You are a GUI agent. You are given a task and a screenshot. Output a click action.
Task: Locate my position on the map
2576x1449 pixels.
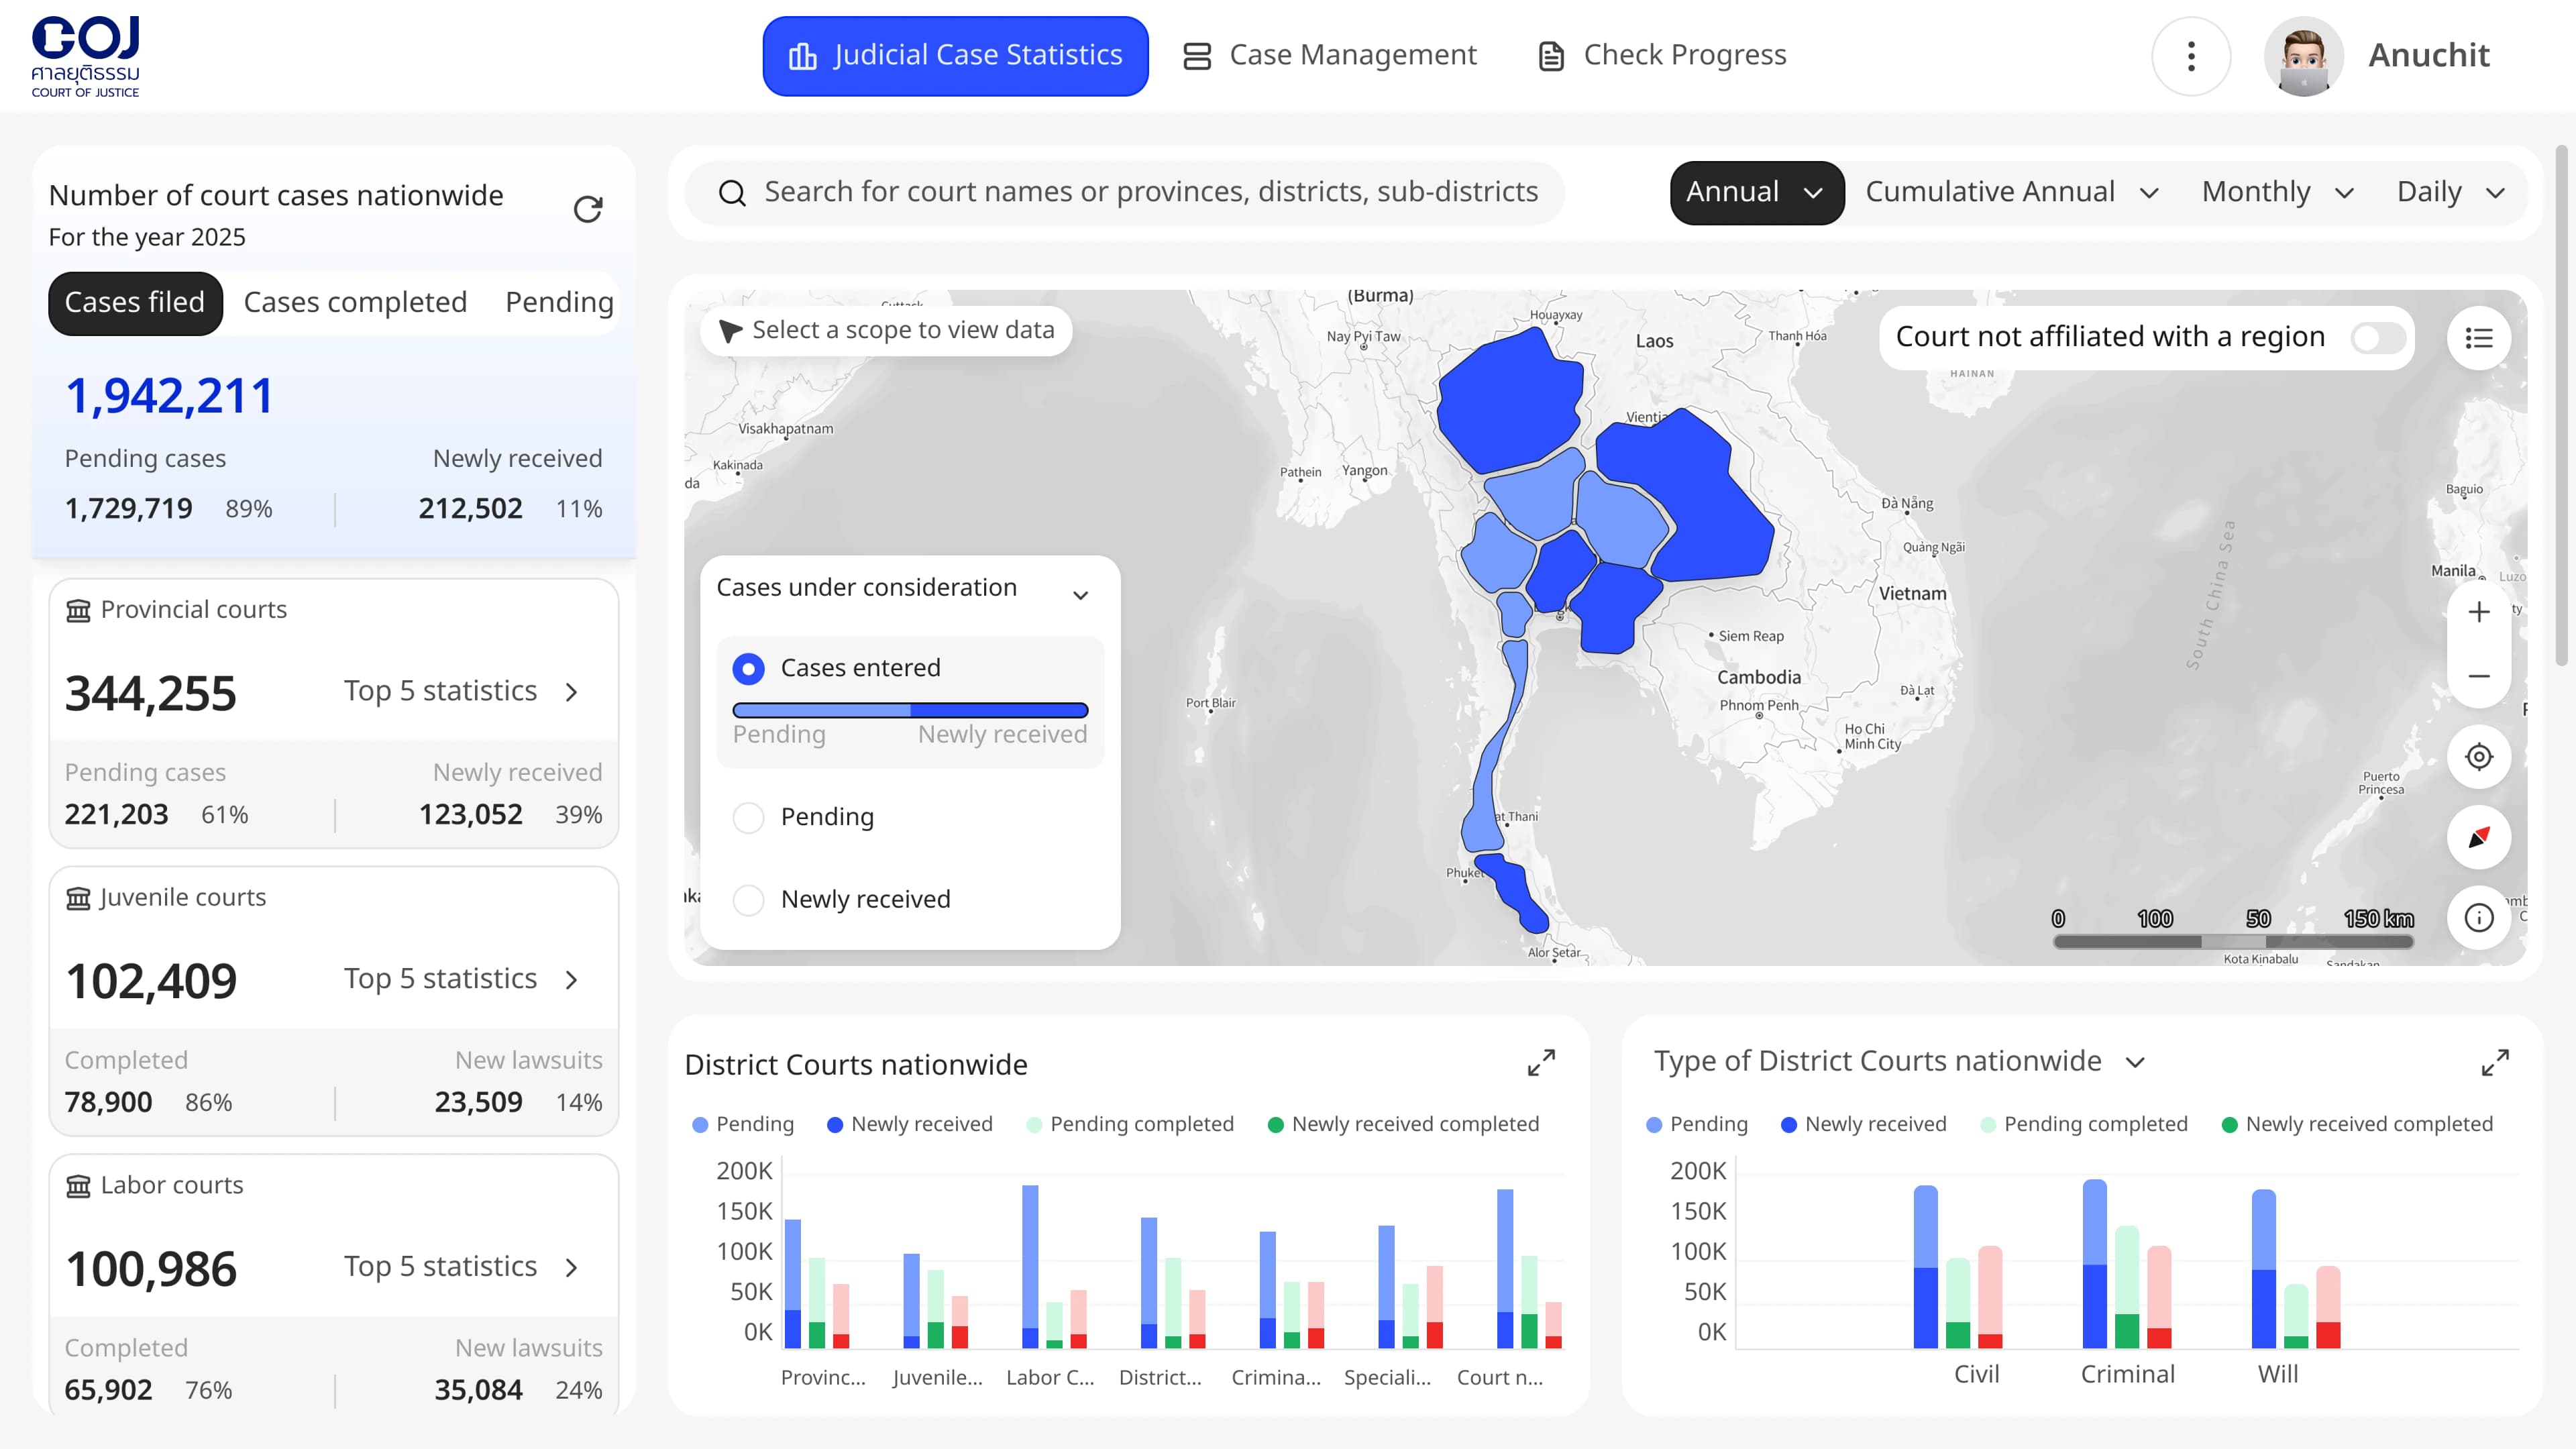[2479, 757]
